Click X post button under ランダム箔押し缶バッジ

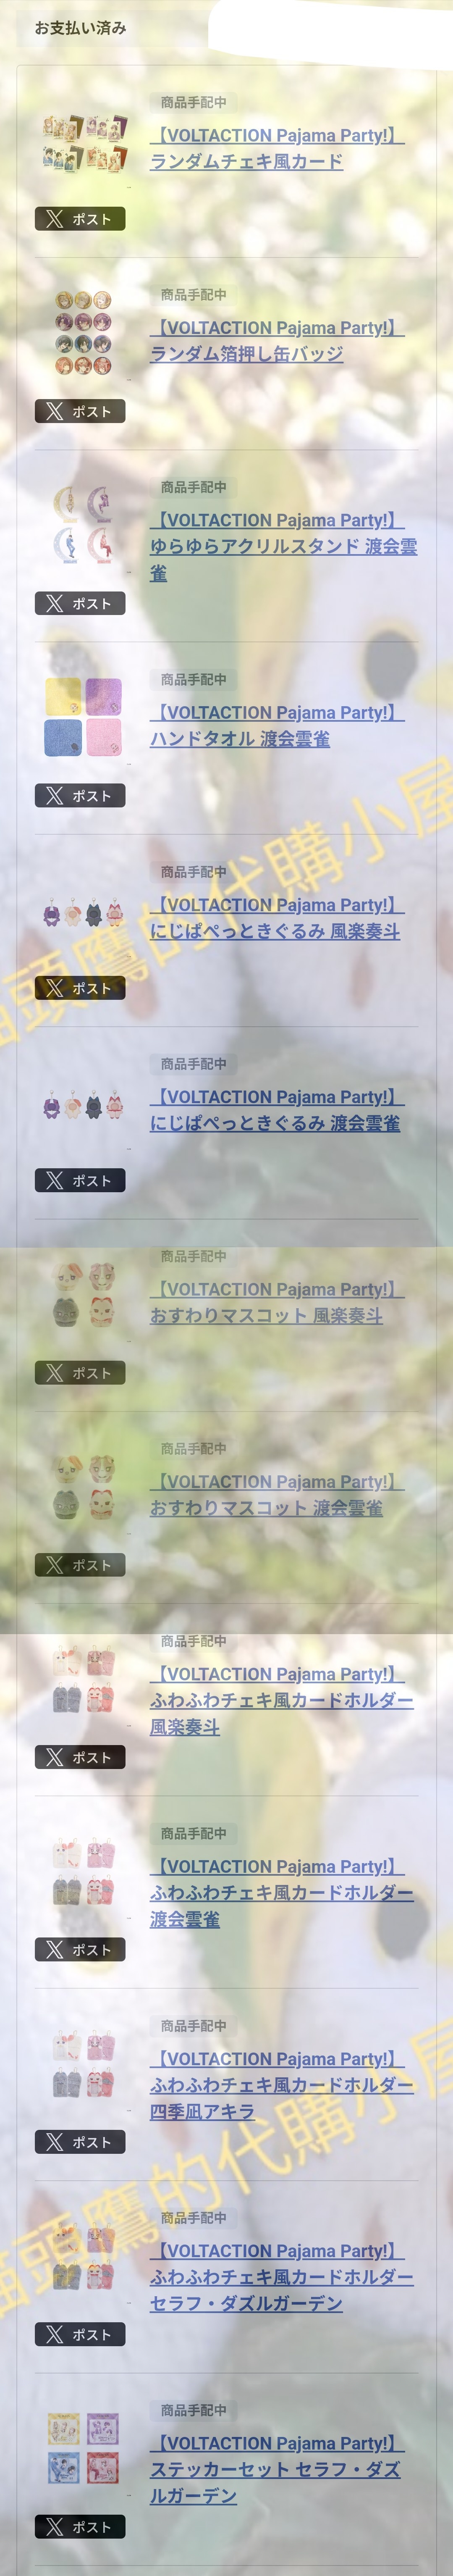point(80,411)
